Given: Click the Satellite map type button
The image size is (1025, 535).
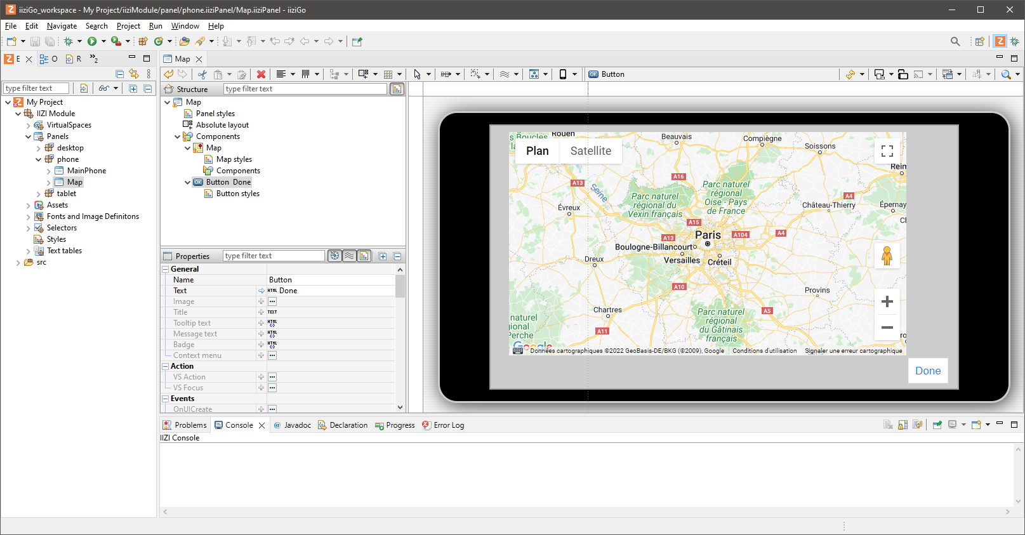Looking at the screenshot, I should (591, 151).
